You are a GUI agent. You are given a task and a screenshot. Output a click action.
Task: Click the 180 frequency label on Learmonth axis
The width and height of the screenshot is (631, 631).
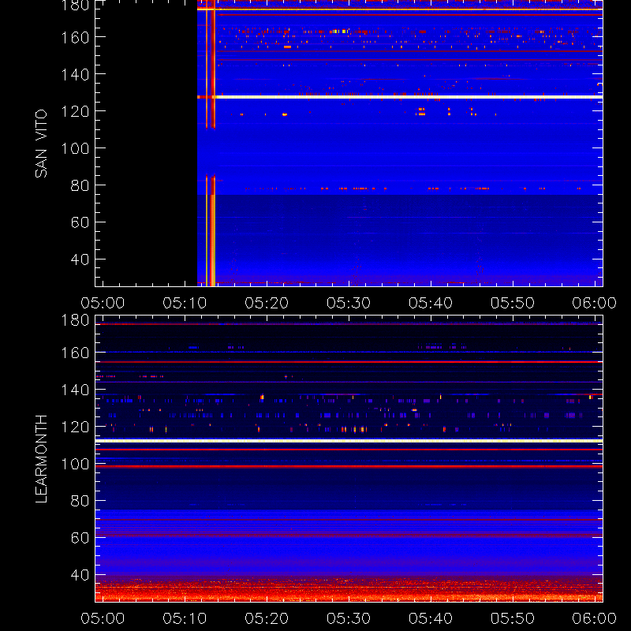(75, 320)
